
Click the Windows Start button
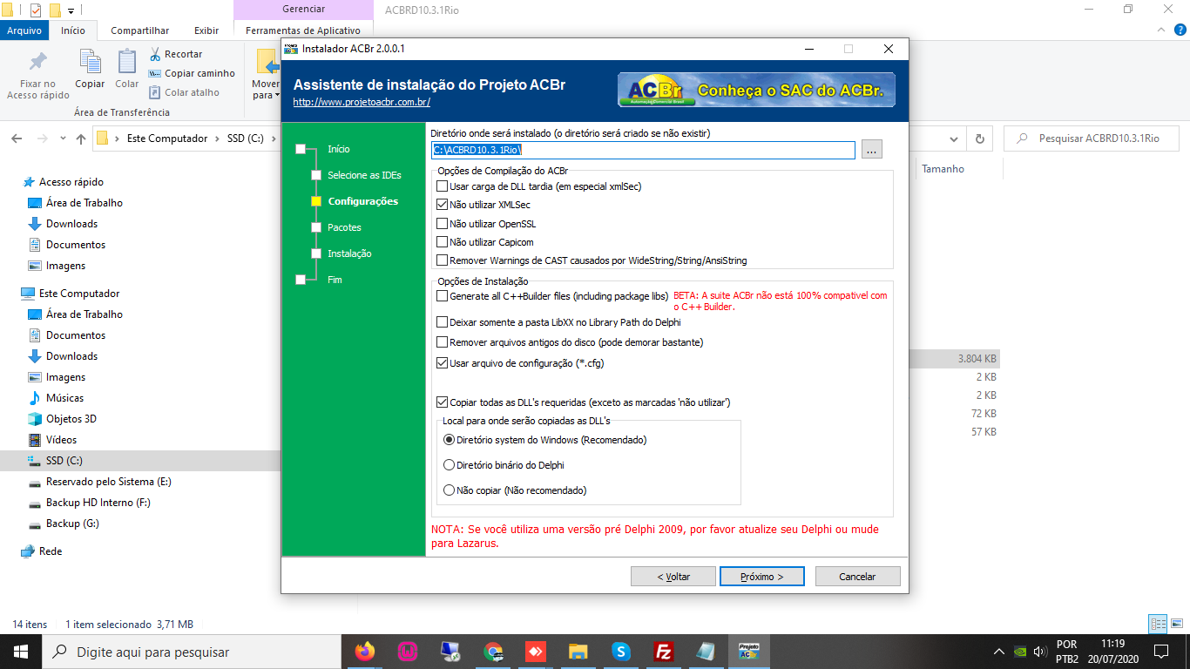click(x=21, y=652)
